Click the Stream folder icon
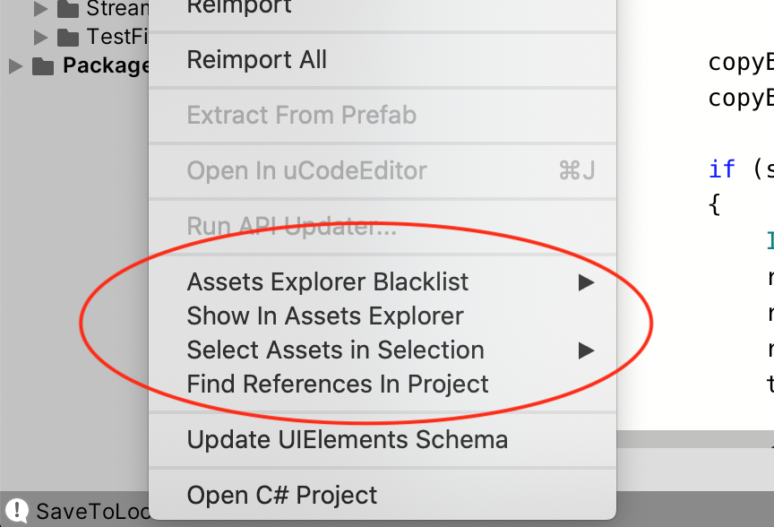This screenshot has width=774, height=527. coord(67,9)
